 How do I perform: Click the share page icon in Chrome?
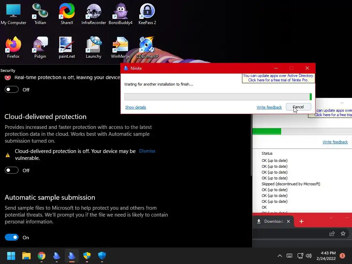332,234
